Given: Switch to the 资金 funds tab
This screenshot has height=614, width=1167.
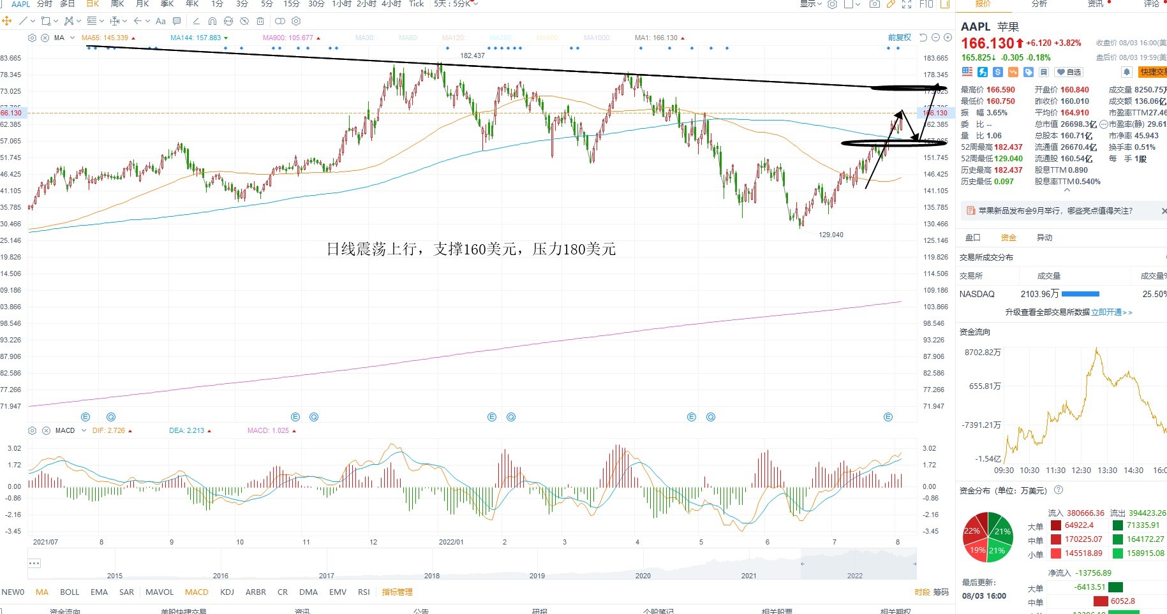Looking at the screenshot, I should click(x=1009, y=238).
